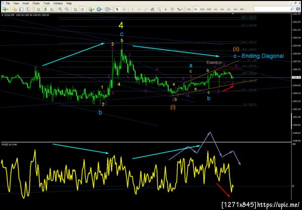
Task: Open the Templates button
Action: point(107,9)
